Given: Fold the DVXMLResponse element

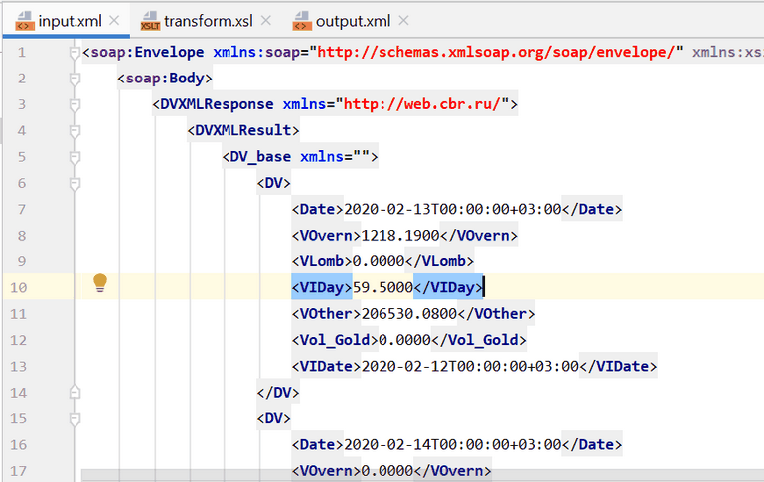Looking at the screenshot, I should [75, 104].
